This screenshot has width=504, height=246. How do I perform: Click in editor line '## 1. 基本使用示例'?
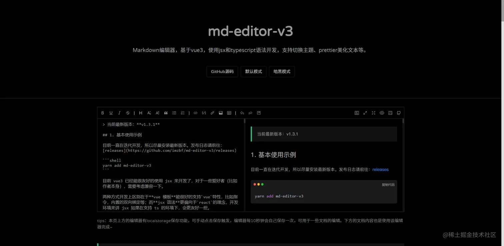[x=122, y=135]
